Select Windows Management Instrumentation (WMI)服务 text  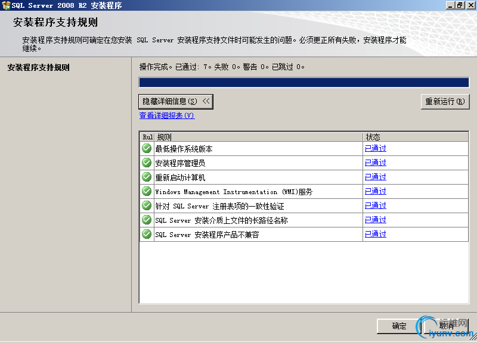point(234,192)
